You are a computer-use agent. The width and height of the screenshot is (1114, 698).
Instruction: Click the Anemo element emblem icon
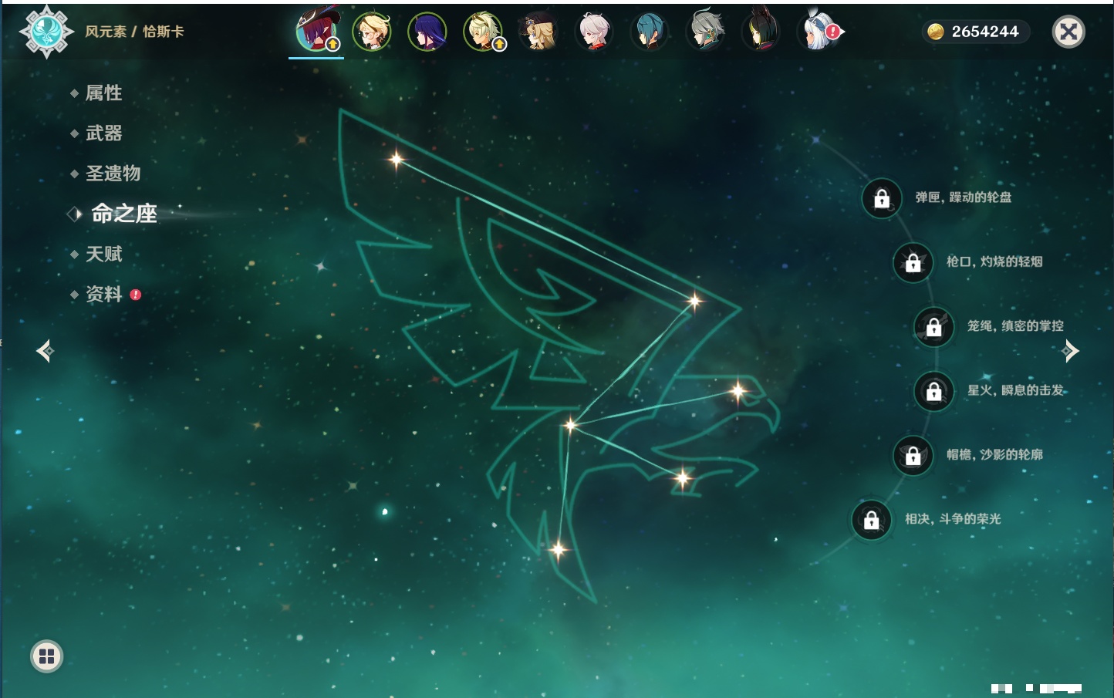(46, 32)
